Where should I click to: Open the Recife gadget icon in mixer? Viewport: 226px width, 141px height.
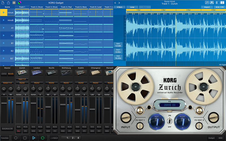[x=51, y=73]
